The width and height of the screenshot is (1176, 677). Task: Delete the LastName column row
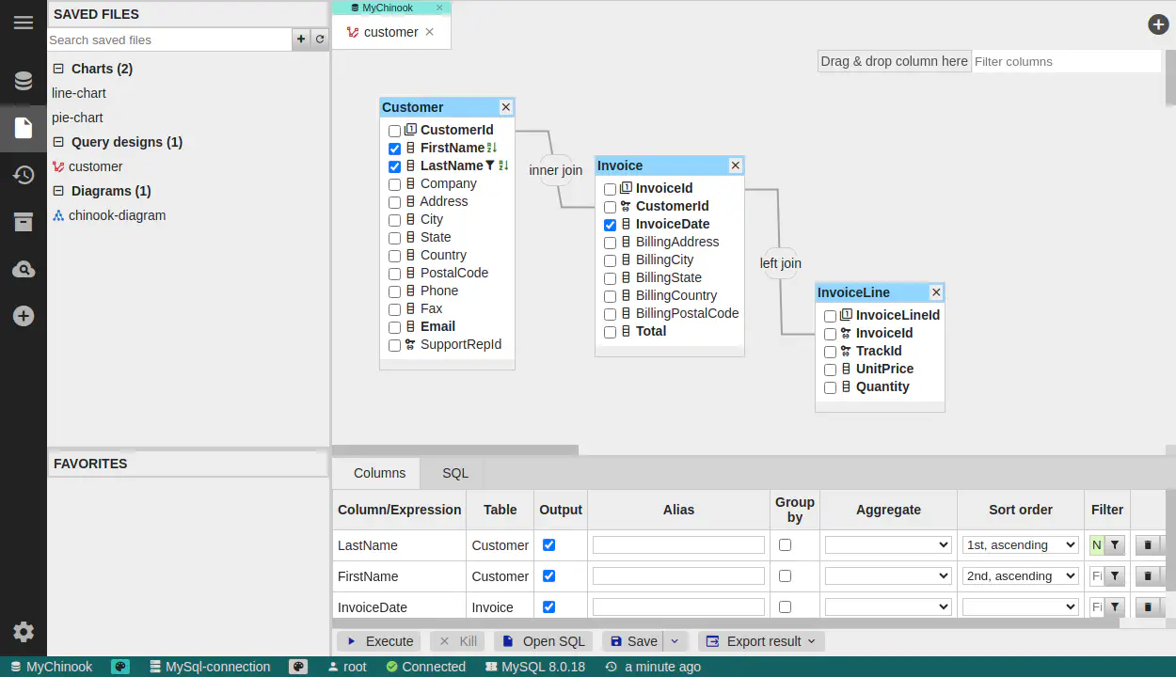(x=1147, y=545)
